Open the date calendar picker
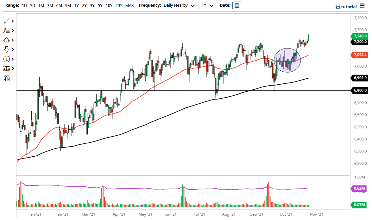This screenshot has height=220, width=372. point(237,5)
